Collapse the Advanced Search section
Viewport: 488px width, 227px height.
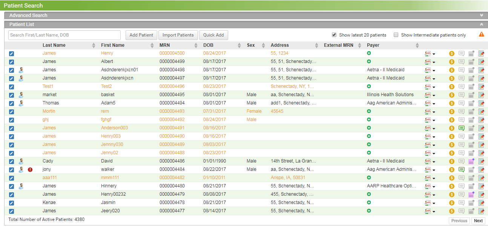click(x=481, y=15)
